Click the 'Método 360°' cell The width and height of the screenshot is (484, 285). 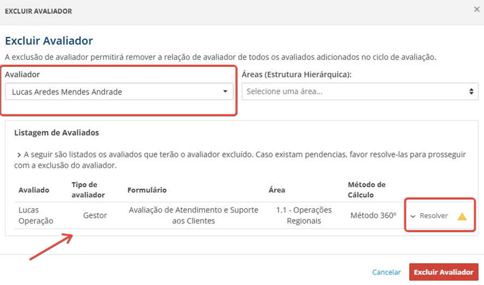pos(373,215)
